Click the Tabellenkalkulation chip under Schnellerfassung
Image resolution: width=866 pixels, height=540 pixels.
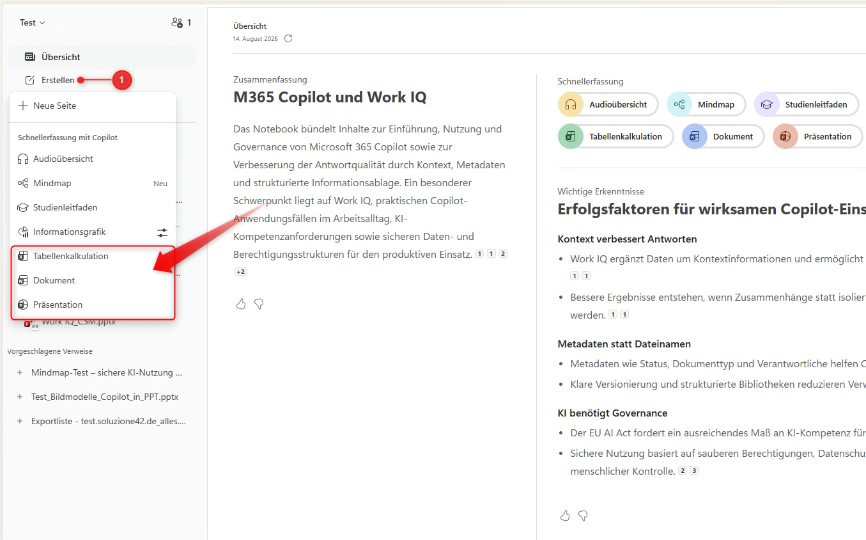coord(615,136)
